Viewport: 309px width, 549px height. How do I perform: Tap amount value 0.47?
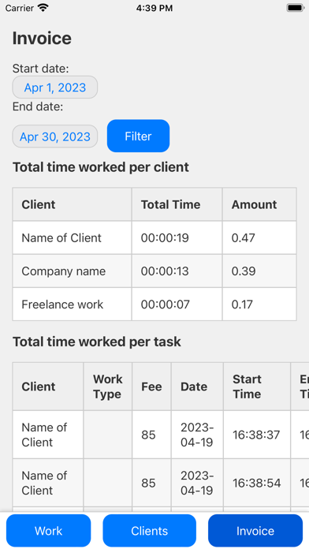(244, 237)
